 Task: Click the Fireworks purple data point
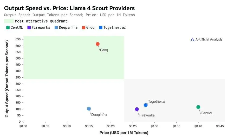tap(137, 109)
